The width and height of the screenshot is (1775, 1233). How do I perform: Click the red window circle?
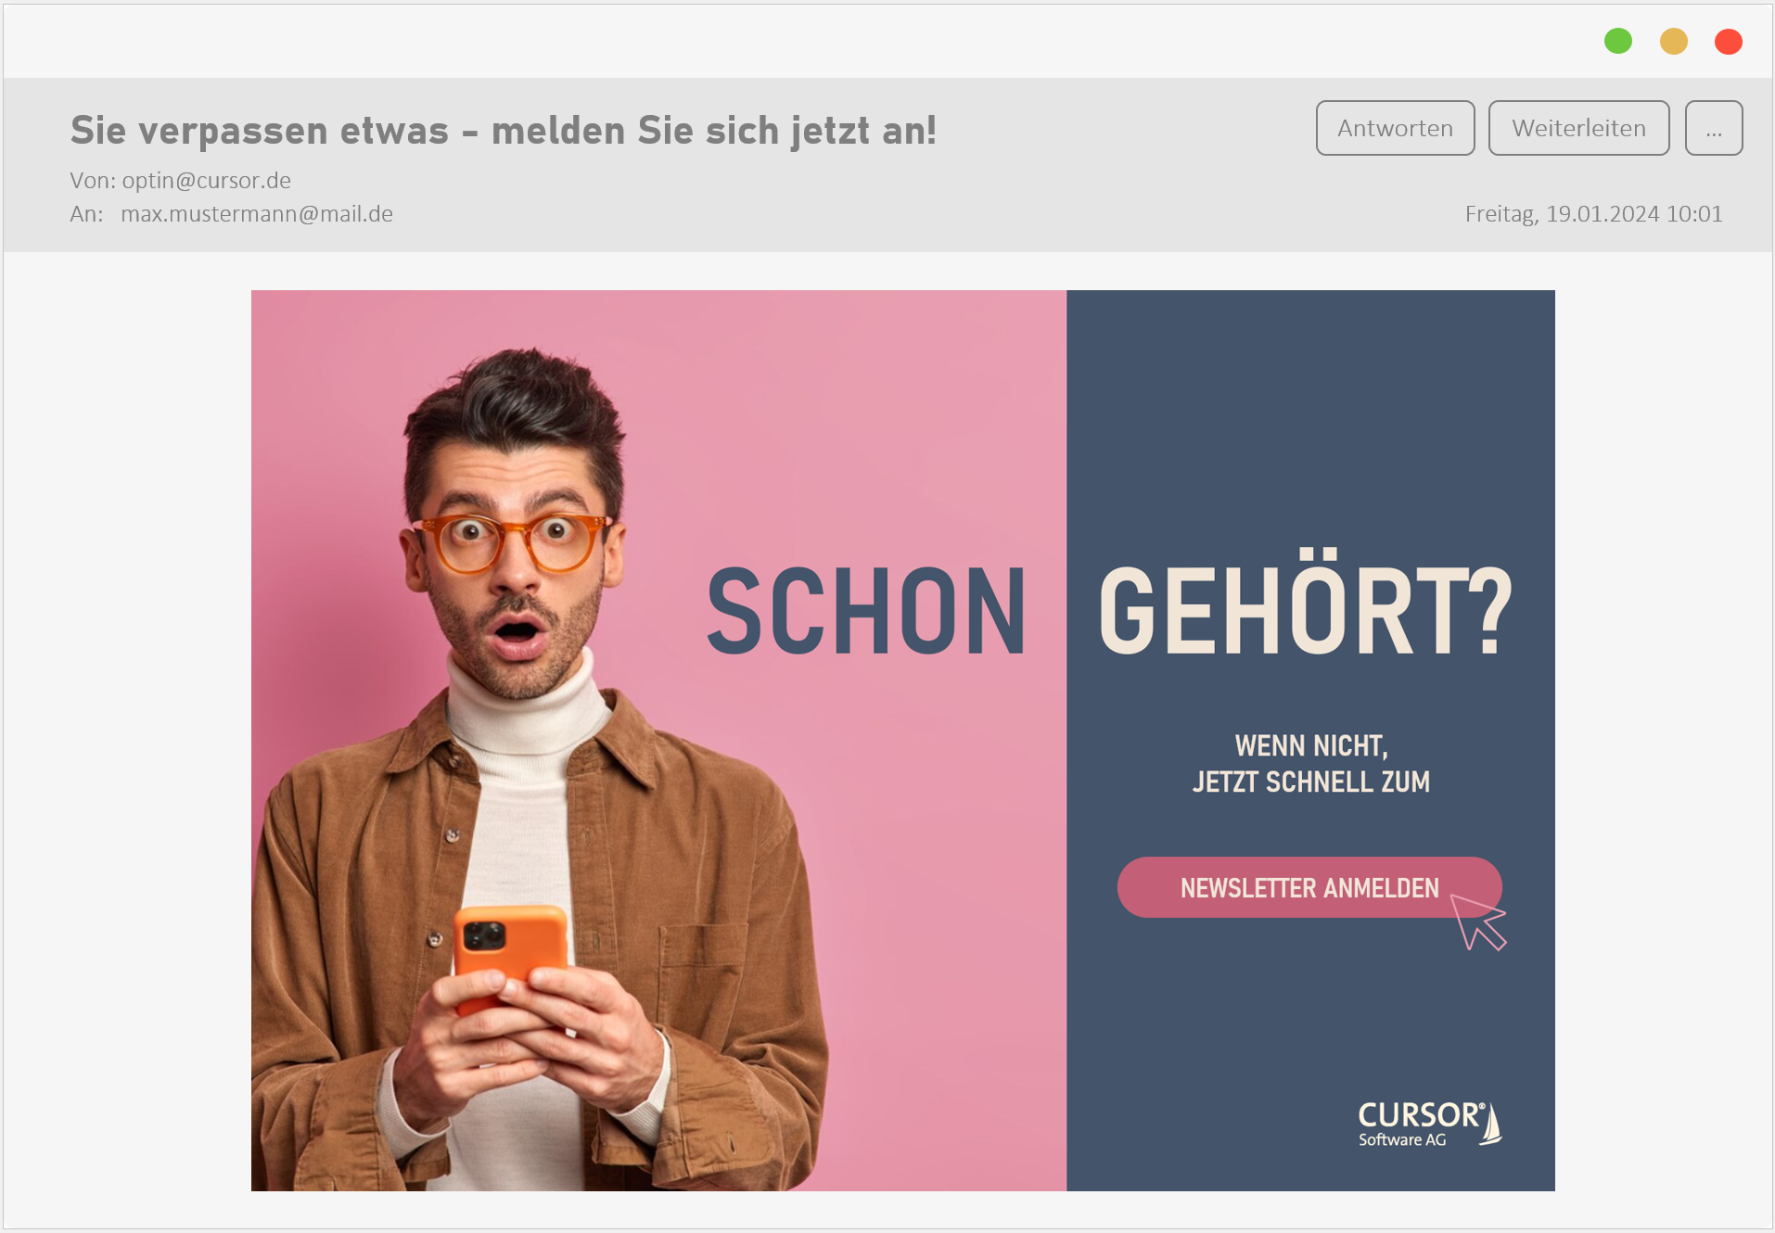click(1729, 42)
